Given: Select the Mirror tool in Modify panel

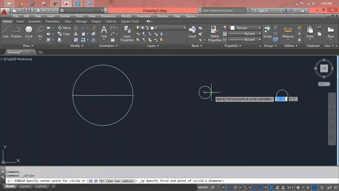Looking at the screenshot, I should 76,34.
